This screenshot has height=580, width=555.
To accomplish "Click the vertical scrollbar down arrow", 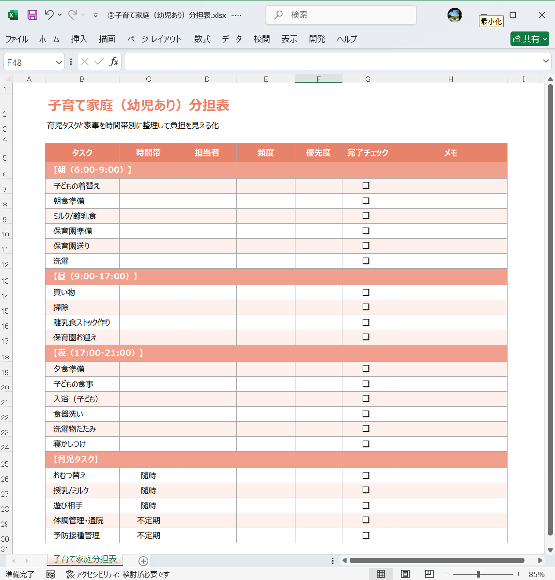I will coord(550,550).
